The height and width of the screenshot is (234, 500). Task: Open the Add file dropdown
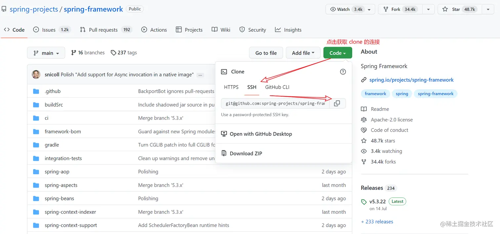click(304, 53)
